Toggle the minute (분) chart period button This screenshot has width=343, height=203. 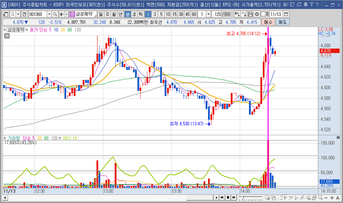tap(128, 14)
